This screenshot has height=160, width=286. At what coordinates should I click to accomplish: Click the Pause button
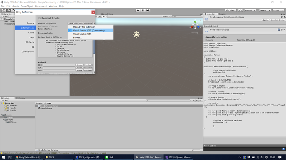click(143, 10)
